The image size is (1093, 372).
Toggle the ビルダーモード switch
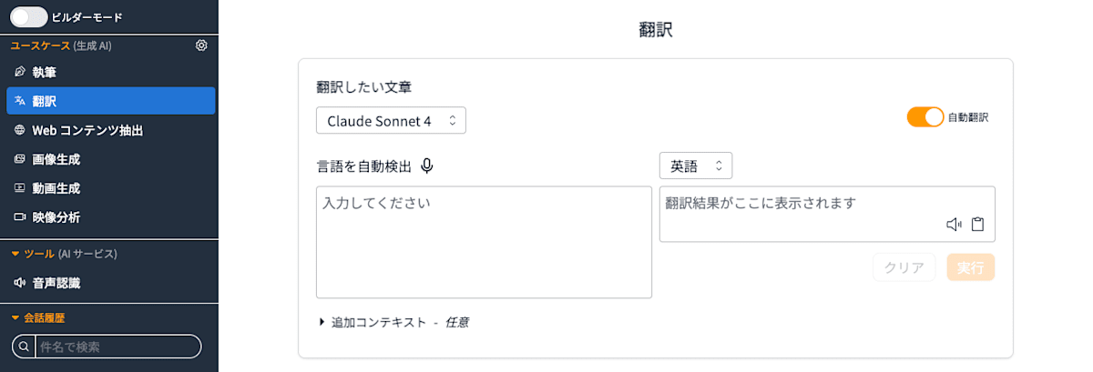click(29, 16)
